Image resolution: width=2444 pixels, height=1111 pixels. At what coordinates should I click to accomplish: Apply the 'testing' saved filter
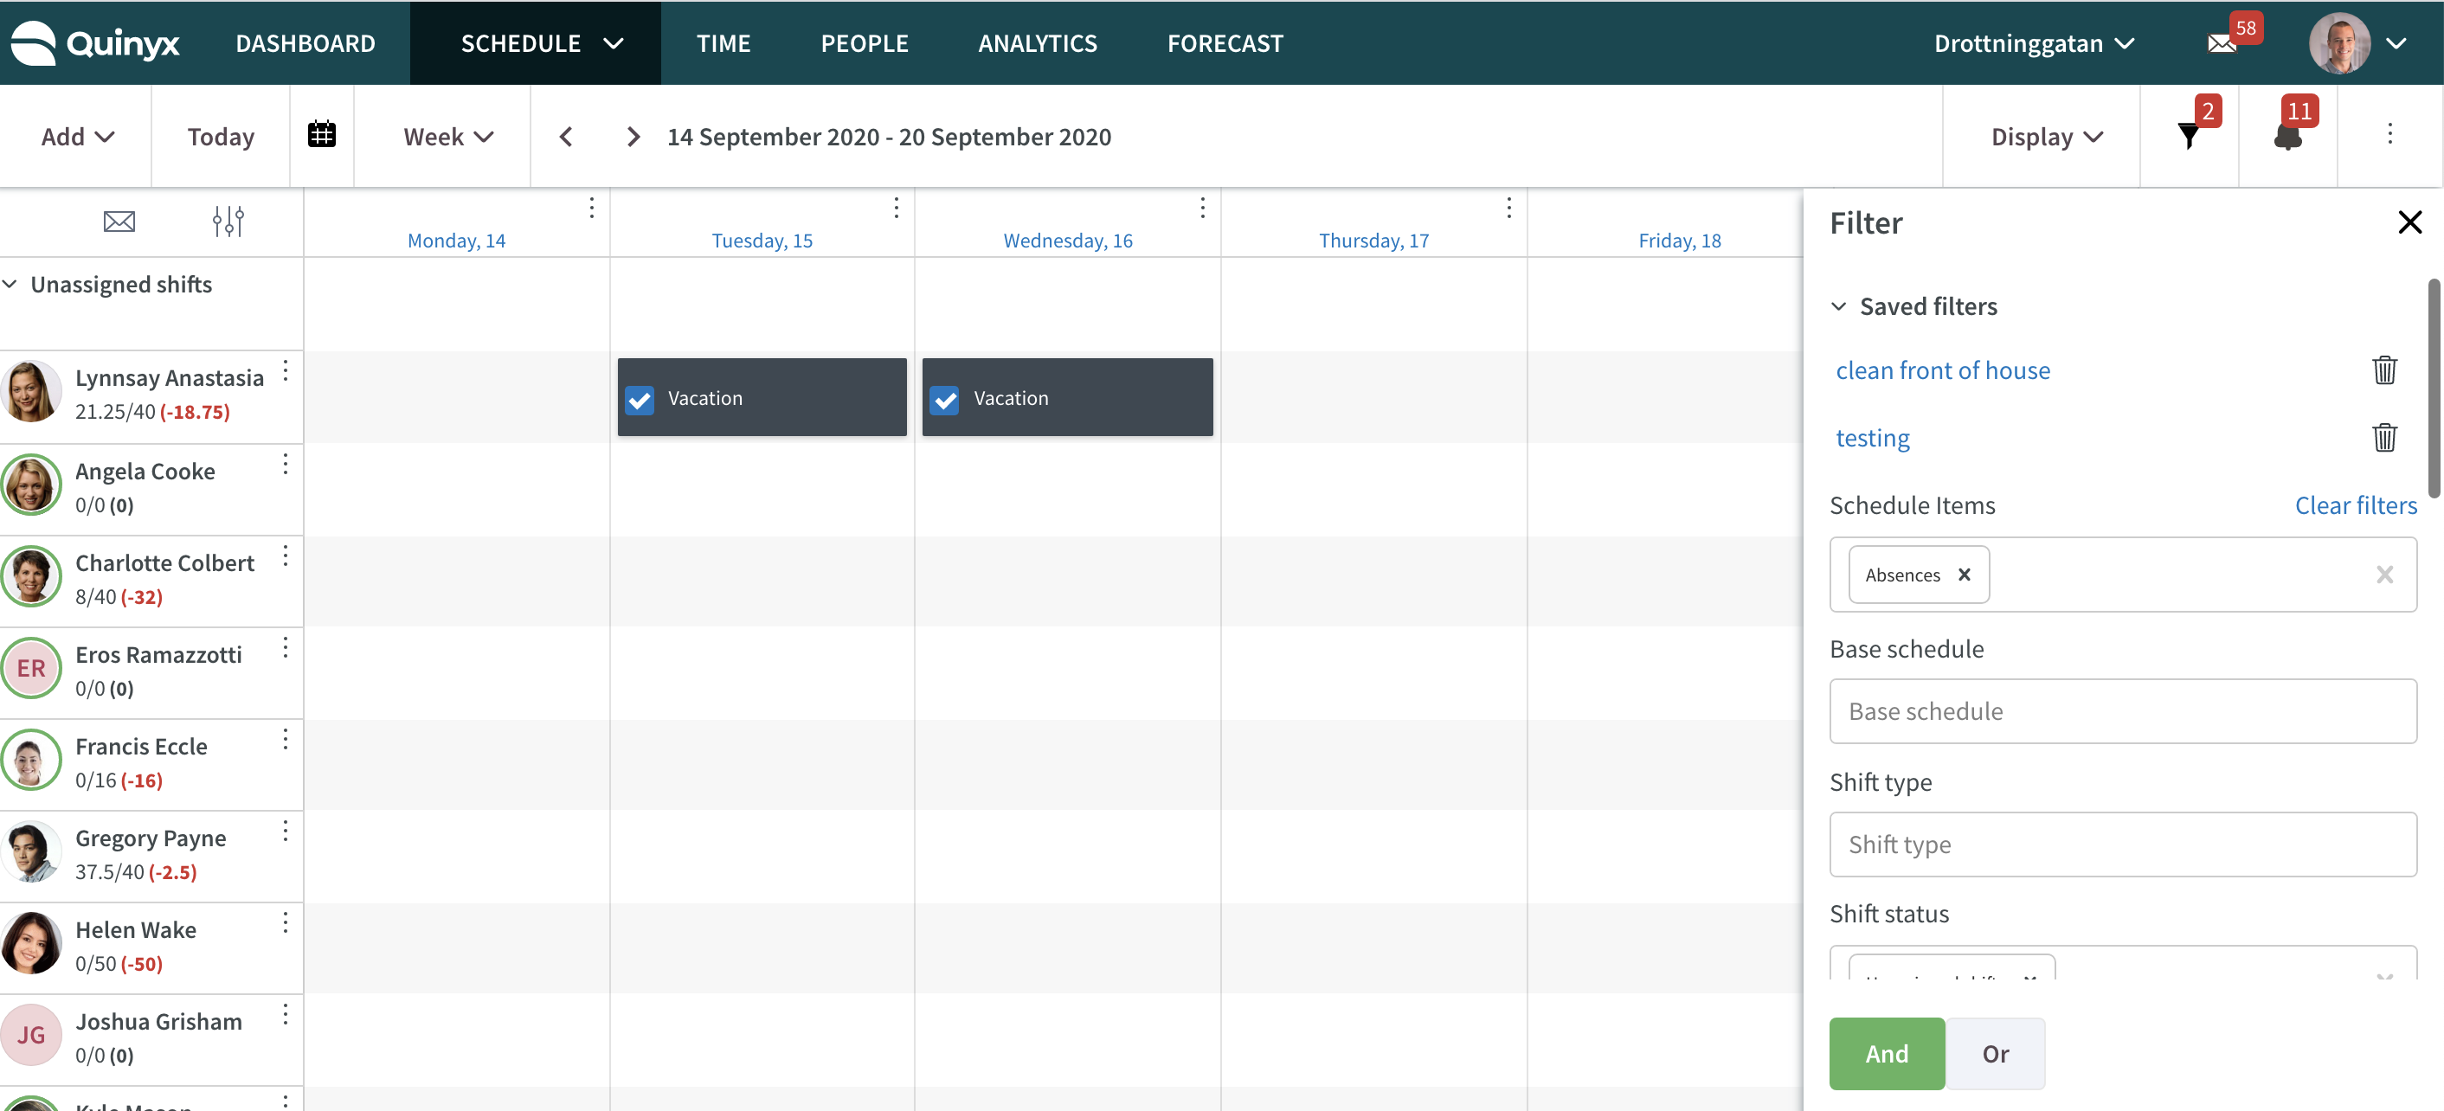click(1872, 437)
